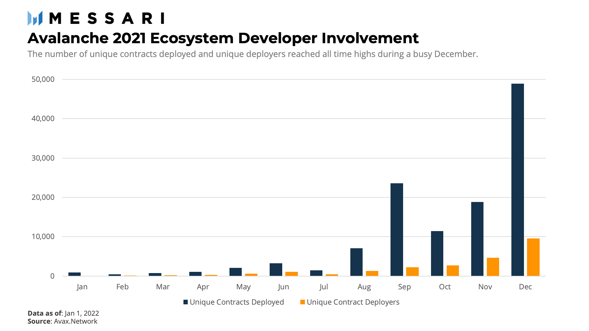Select the June navy contracts bar
The height and width of the screenshot is (331, 589).
276,270
